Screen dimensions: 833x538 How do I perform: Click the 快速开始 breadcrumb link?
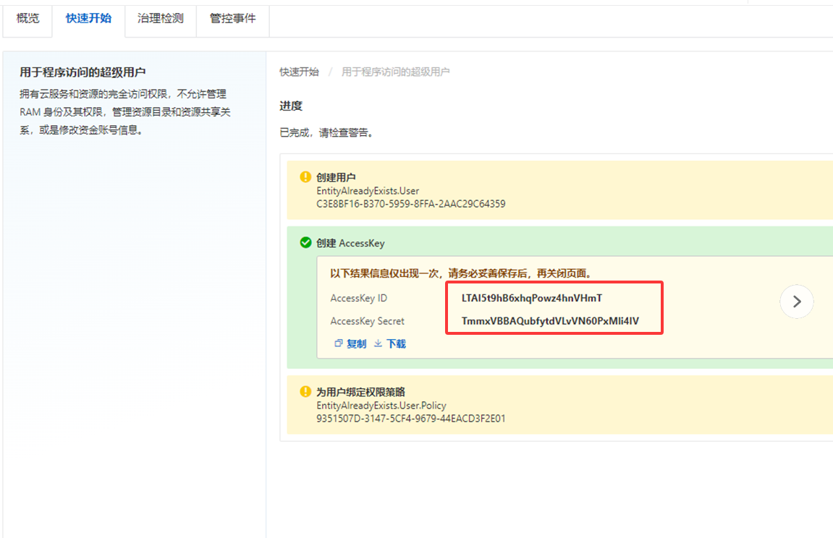[x=299, y=72]
